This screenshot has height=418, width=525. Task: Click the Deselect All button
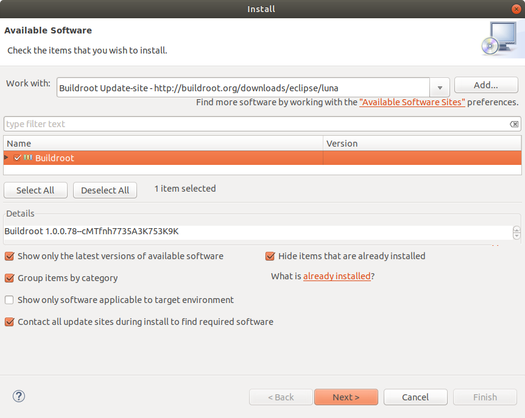105,190
